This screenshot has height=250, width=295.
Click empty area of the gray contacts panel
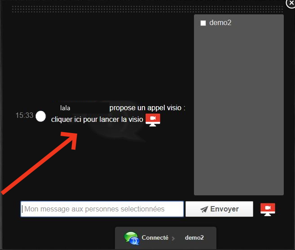238,112
